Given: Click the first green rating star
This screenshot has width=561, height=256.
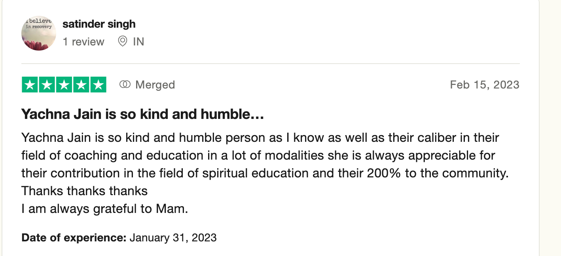Looking at the screenshot, I should pyautogui.click(x=30, y=85).
